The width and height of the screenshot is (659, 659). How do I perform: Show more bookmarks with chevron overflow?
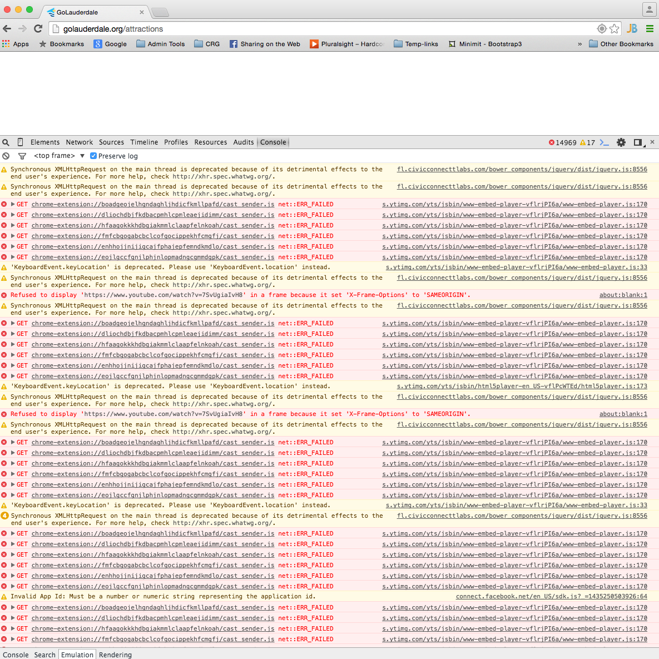pos(580,44)
